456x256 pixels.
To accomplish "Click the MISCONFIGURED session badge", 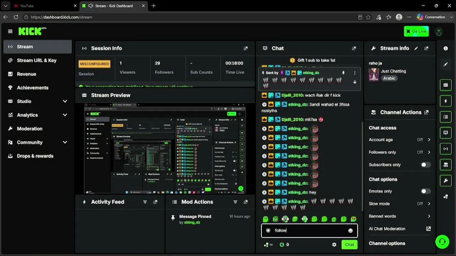I will pyautogui.click(x=94, y=64).
